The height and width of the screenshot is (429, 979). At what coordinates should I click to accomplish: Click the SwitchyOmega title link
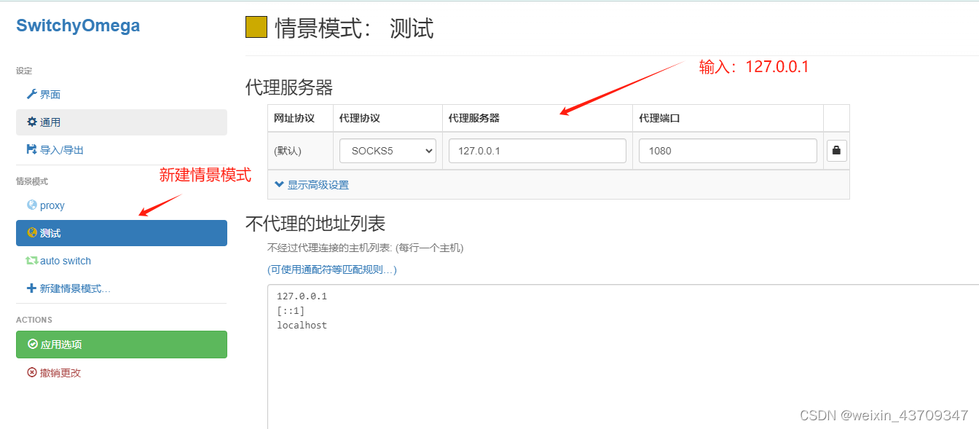pyautogui.click(x=78, y=25)
